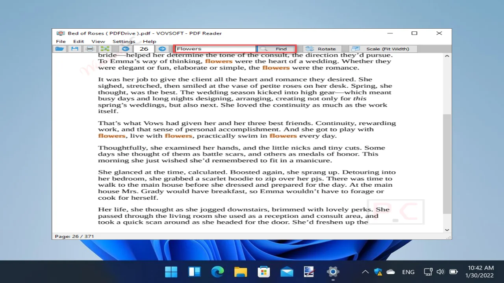504x283 pixels.
Task: Print the document with the printer icon
Action: 90,49
